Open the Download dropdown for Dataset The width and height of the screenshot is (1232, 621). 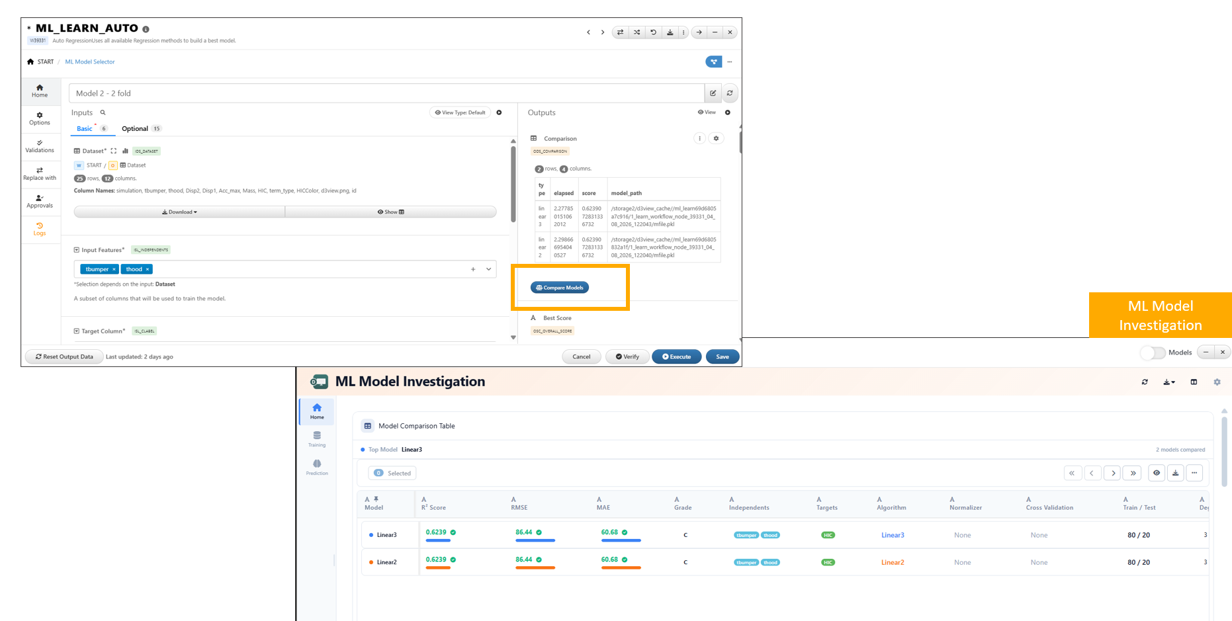179,212
